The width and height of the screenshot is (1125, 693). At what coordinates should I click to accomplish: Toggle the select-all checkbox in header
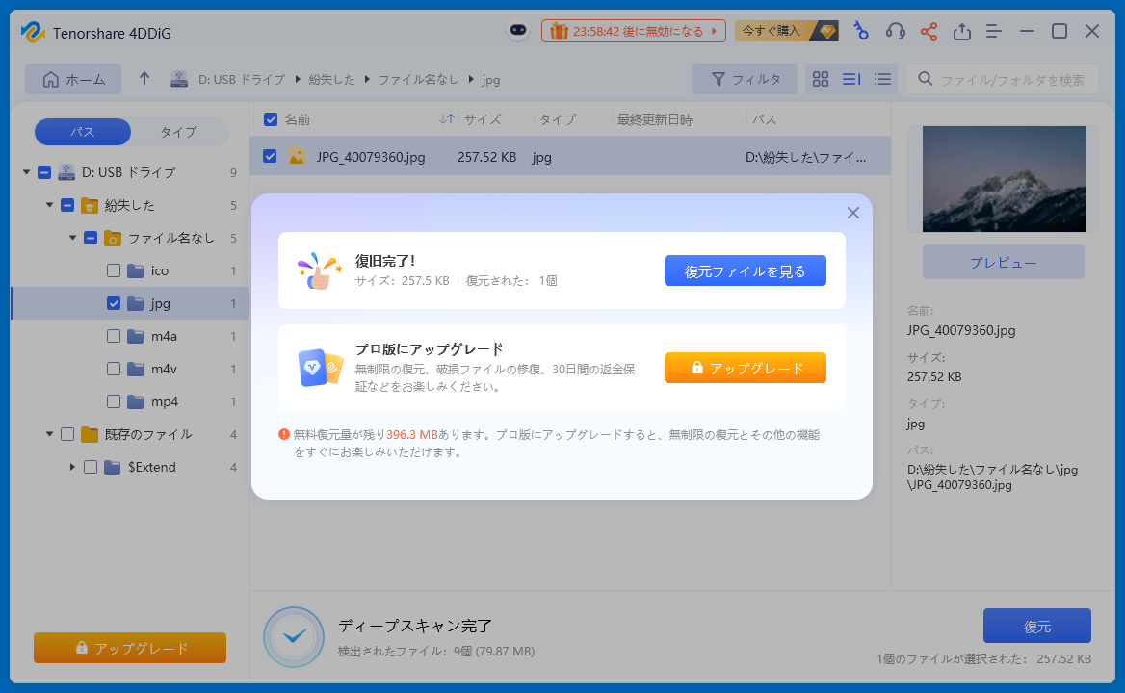point(271,119)
